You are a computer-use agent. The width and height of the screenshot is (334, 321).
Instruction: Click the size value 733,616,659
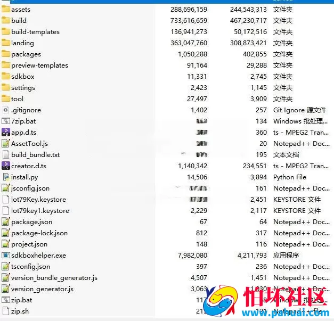pos(189,21)
